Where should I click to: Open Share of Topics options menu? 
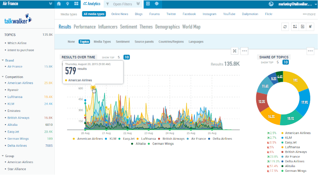(x=310, y=51)
